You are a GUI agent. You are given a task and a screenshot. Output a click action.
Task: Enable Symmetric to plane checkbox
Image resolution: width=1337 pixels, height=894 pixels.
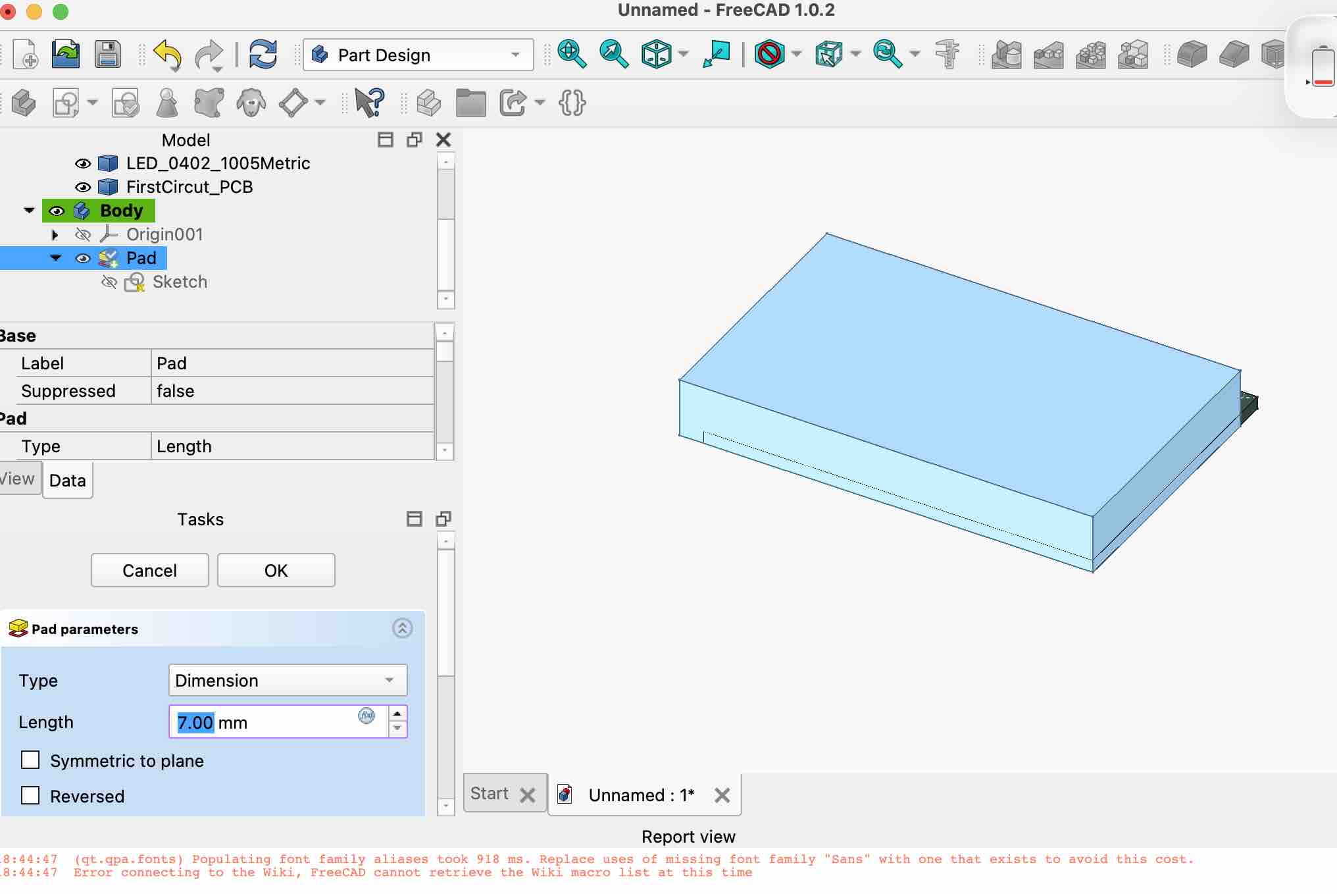[x=30, y=760]
